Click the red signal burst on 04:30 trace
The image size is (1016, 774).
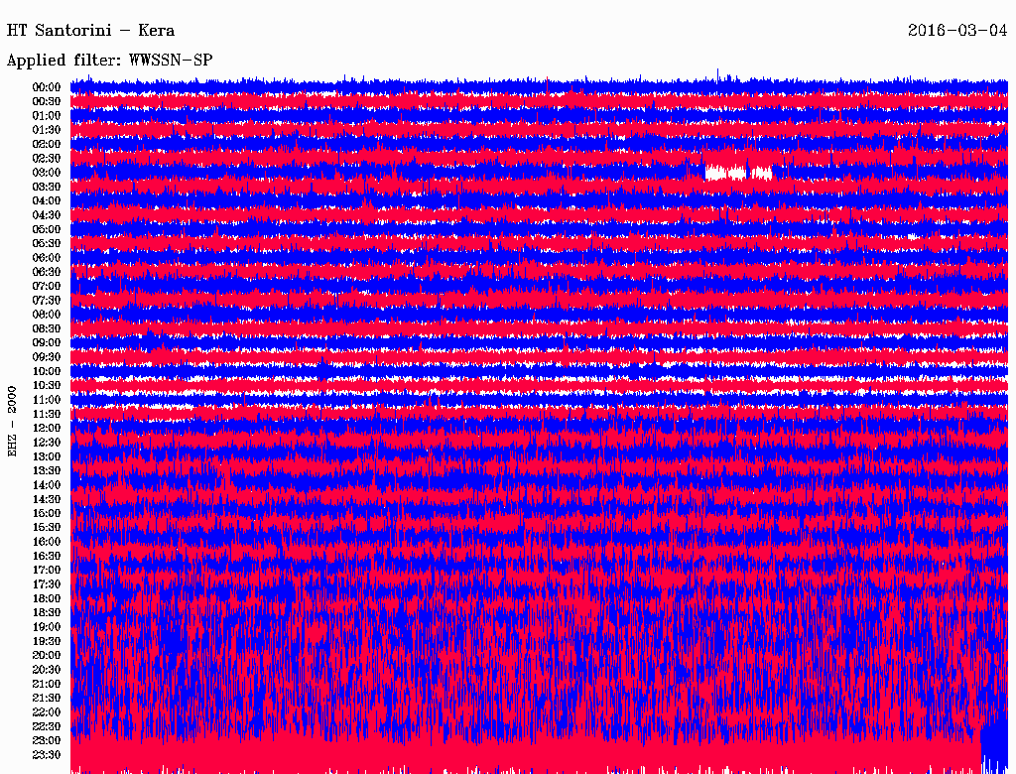(368, 210)
